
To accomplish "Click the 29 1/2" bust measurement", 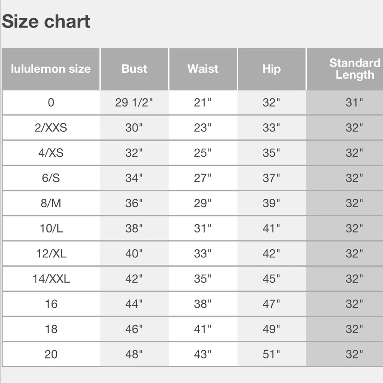I will [x=134, y=103].
